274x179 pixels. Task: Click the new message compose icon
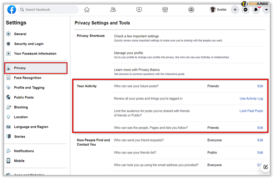[x=266, y=167]
